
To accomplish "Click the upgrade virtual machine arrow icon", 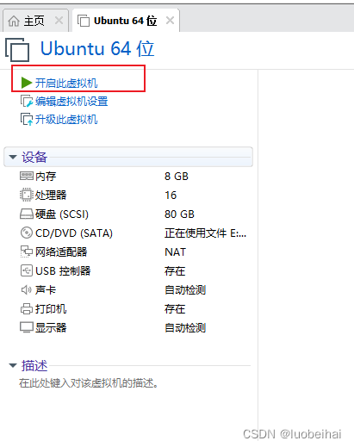I will (x=27, y=119).
